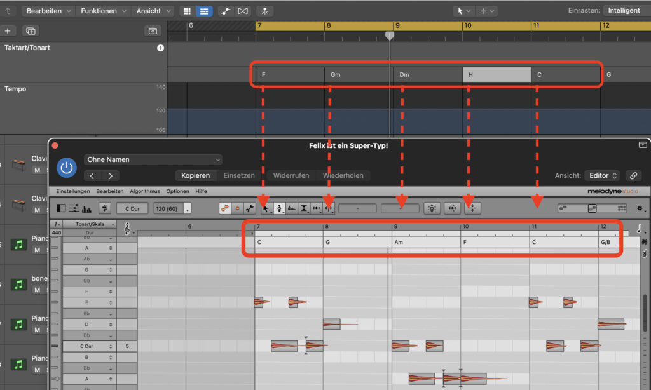
Task: Go to previous preset with left chevron
Action: (92, 176)
